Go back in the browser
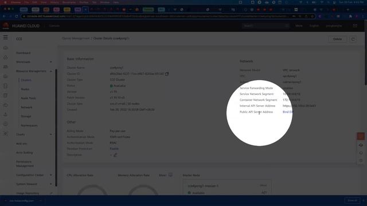Viewport: 367px width, 206px height. (4, 16)
